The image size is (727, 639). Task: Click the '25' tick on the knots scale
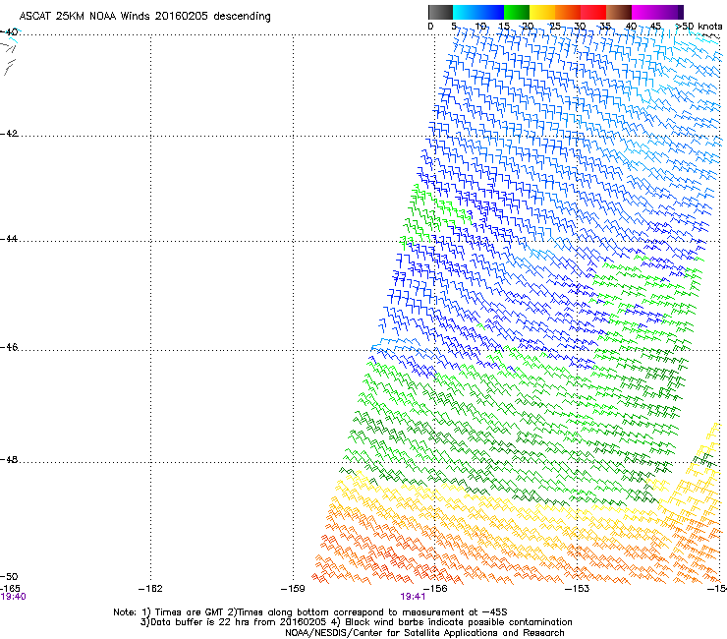click(x=555, y=27)
